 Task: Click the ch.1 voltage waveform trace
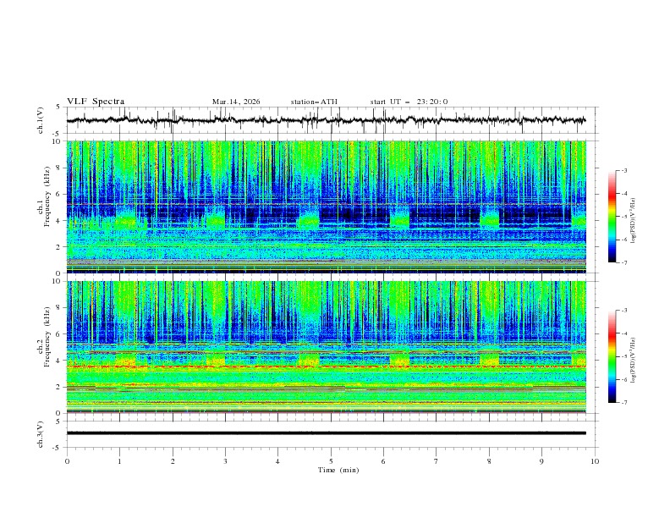coord(326,120)
